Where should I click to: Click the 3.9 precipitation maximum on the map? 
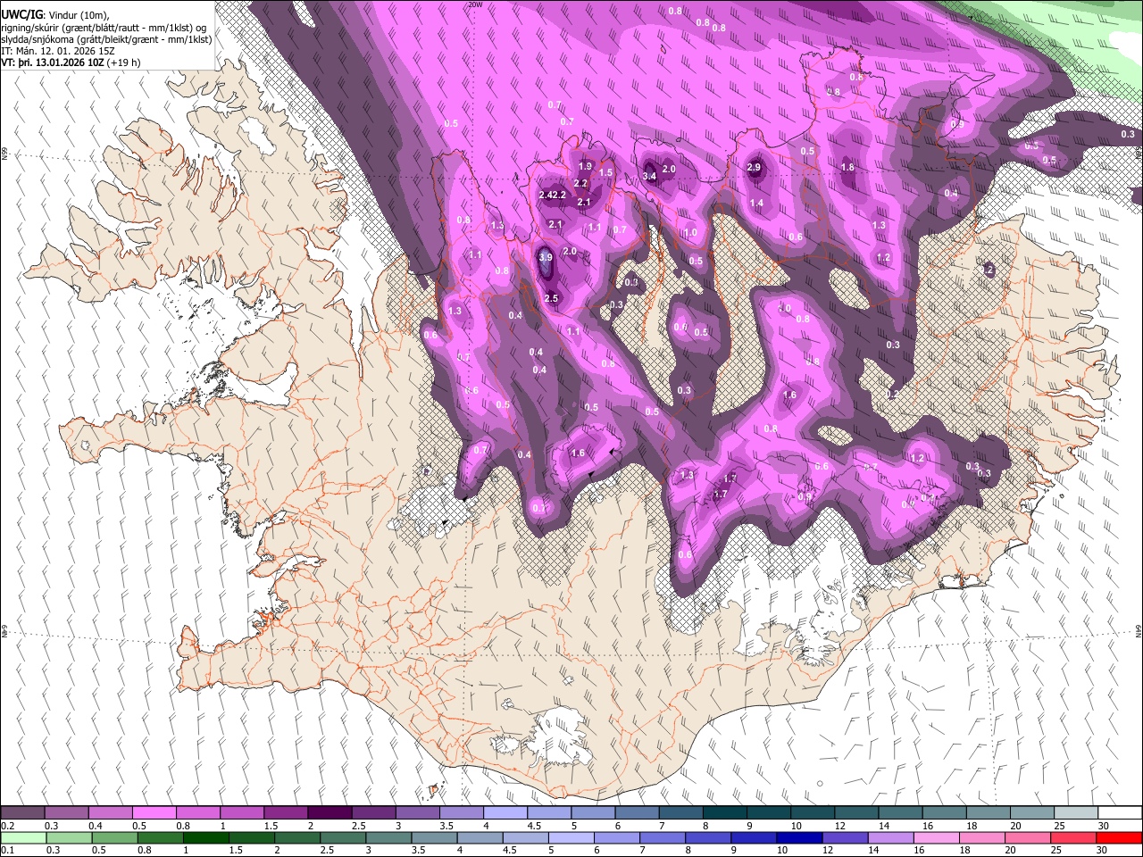[x=546, y=257]
